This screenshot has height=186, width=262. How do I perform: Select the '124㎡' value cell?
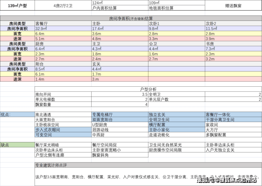coord(120,3)
